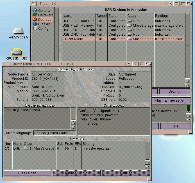Click Trident 2.0 window size gadget
This screenshot has width=195, height=183.
pos(191,132)
